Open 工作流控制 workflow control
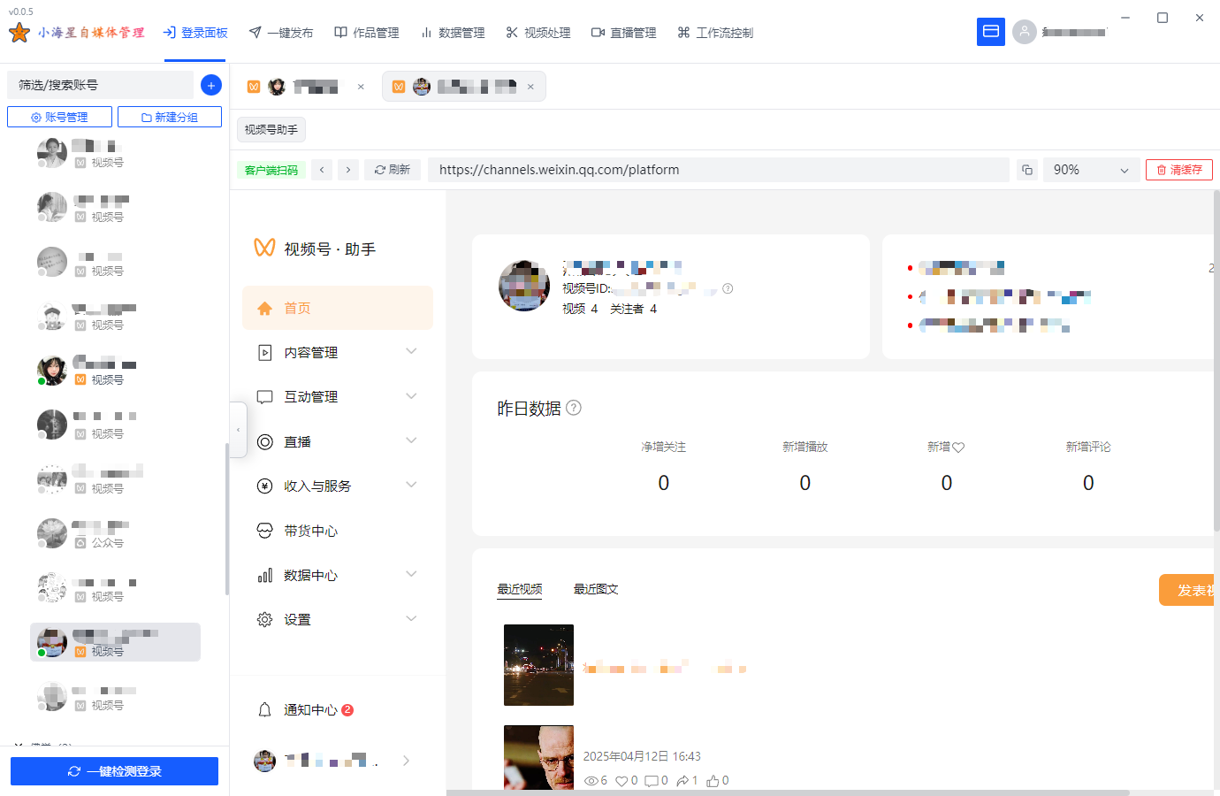The width and height of the screenshot is (1220, 796). click(714, 32)
